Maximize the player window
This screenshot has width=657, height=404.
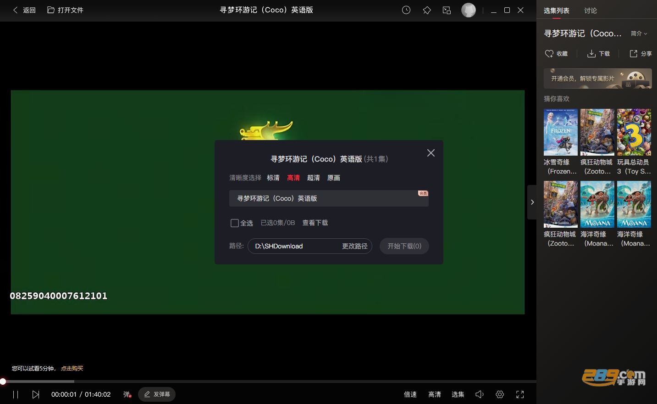(x=507, y=10)
